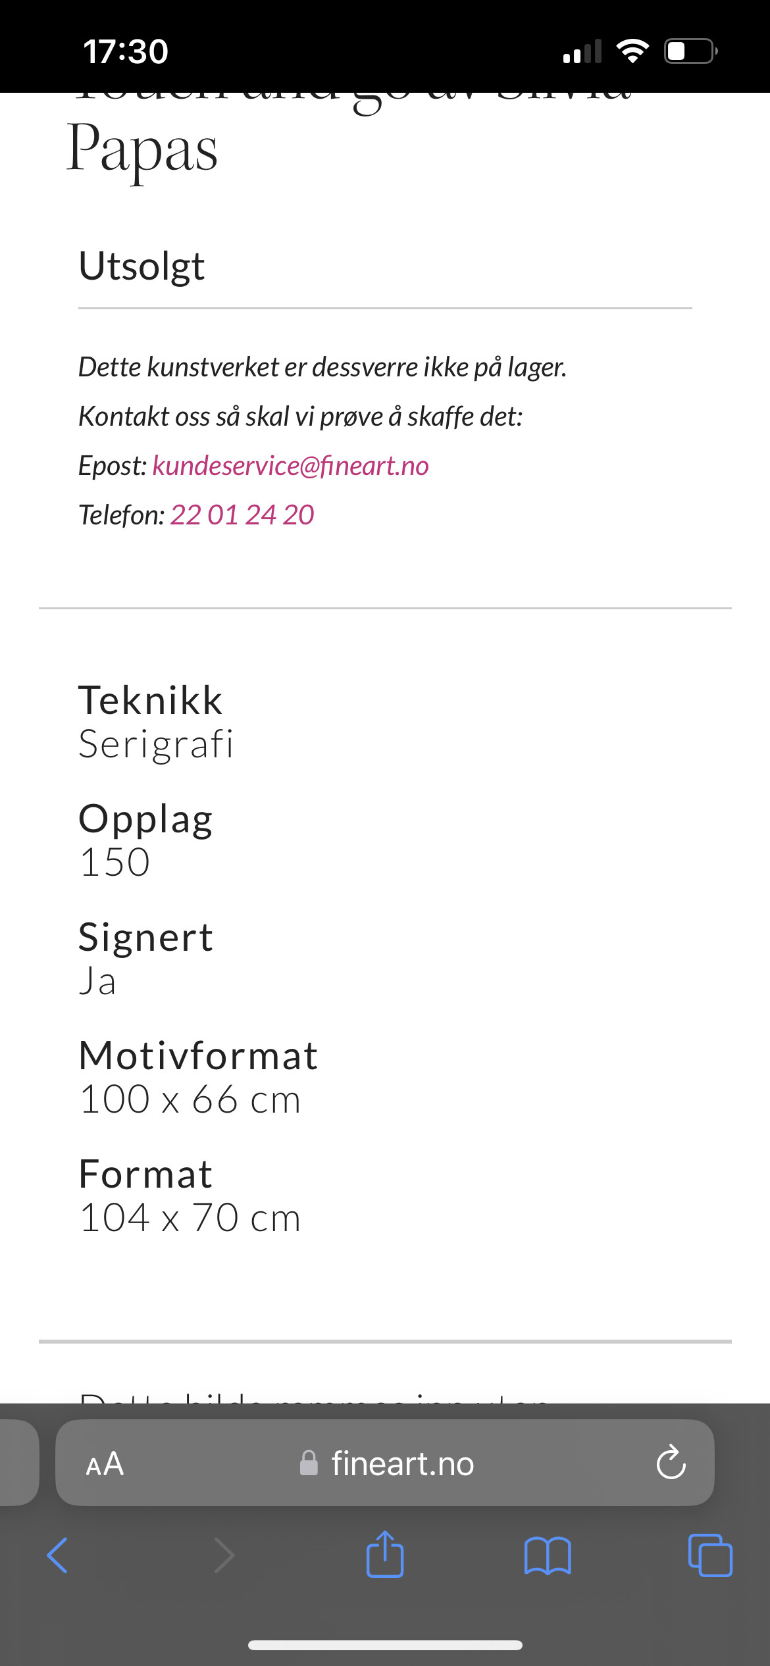Open the Bookmarks book icon
The width and height of the screenshot is (770, 1666).
[x=548, y=1555]
